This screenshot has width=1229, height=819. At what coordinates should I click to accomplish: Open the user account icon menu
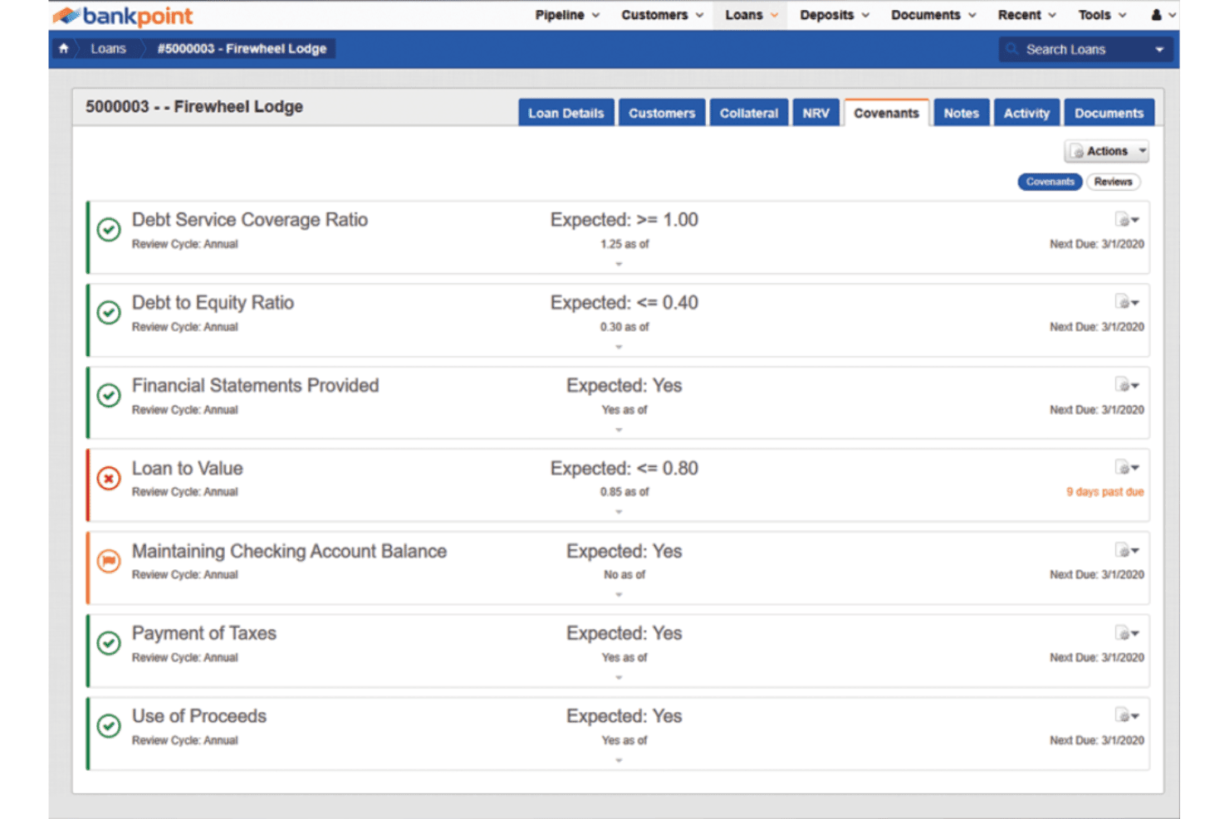pyautogui.click(x=1163, y=15)
